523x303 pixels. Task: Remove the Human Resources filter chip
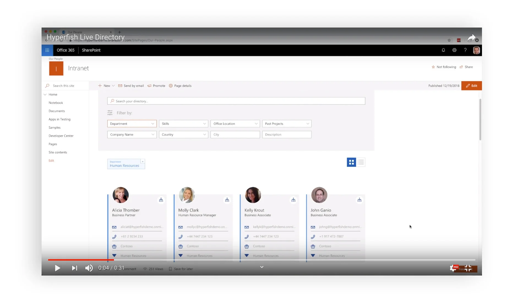[x=143, y=161]
